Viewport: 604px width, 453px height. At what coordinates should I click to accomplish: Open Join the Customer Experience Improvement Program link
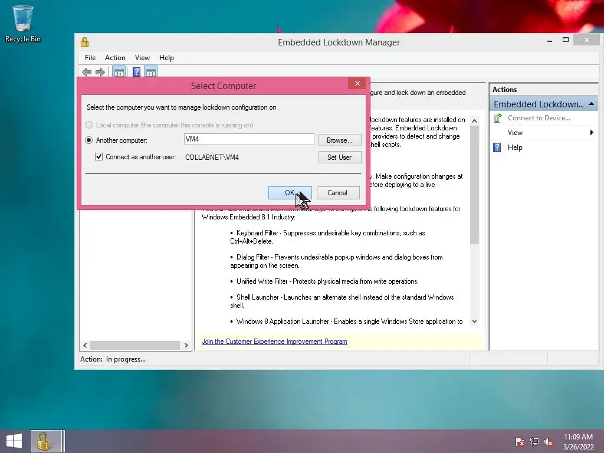coord(275,342)
